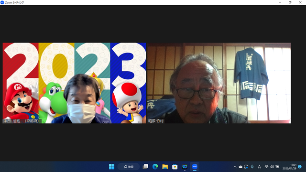Show hidden system tray icons
This screenshot has height=172, width=306.
235,167
